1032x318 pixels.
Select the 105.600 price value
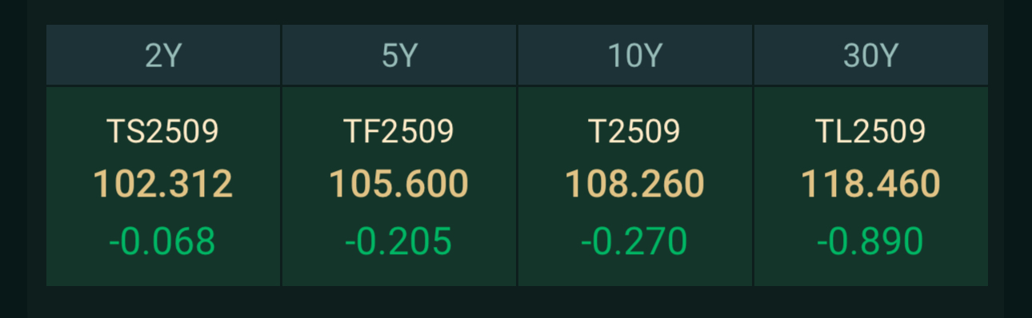pyautogui.click(x=399, y=185)
